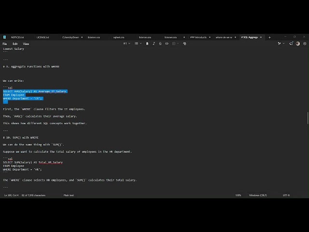Click the '82 of 7,010 characters' status entry

coord(33,195)
